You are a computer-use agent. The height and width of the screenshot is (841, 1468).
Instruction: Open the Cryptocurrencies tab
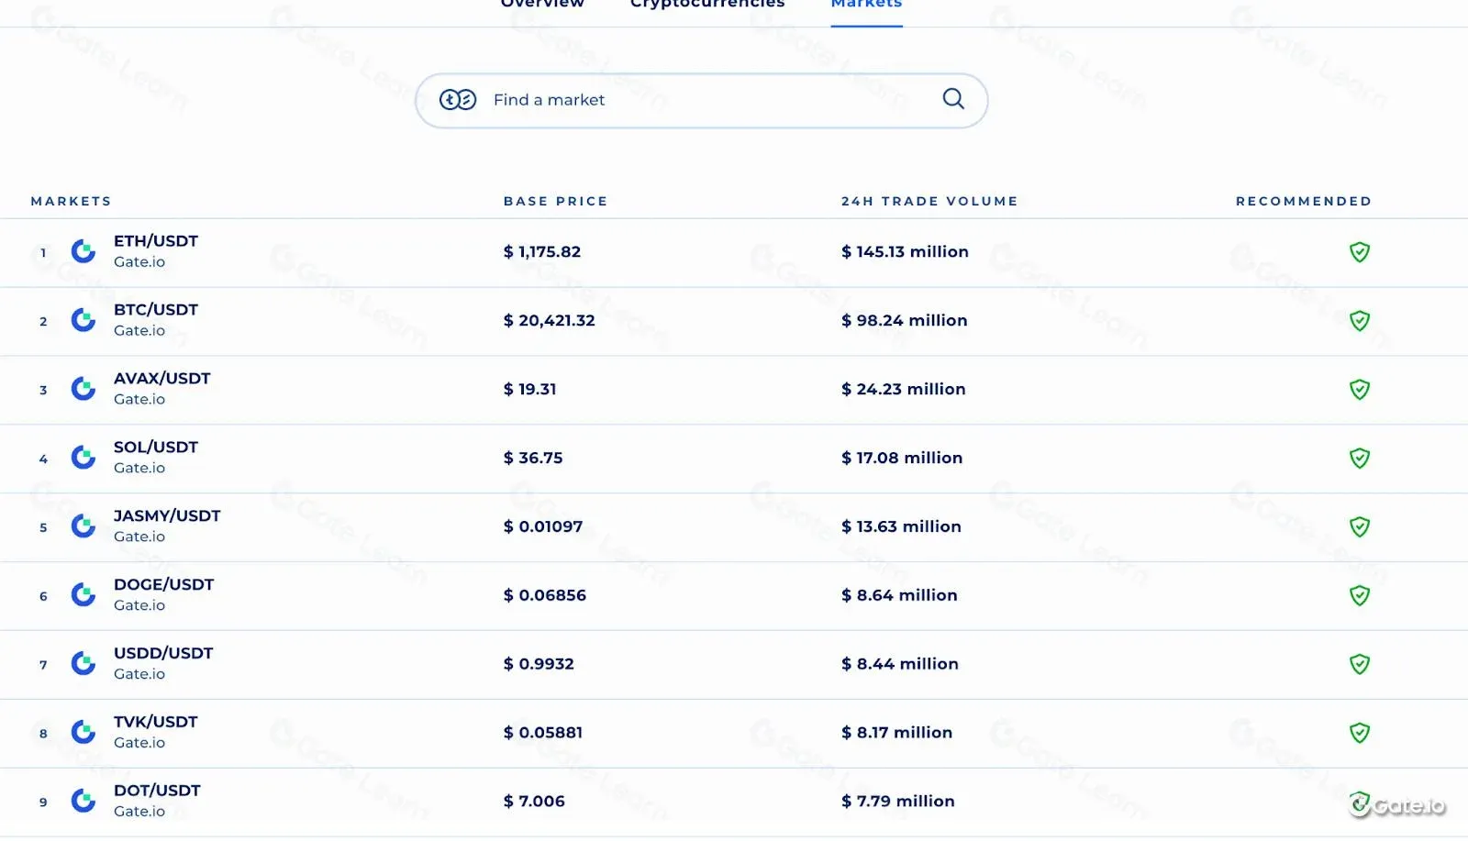tap(705, 5)
